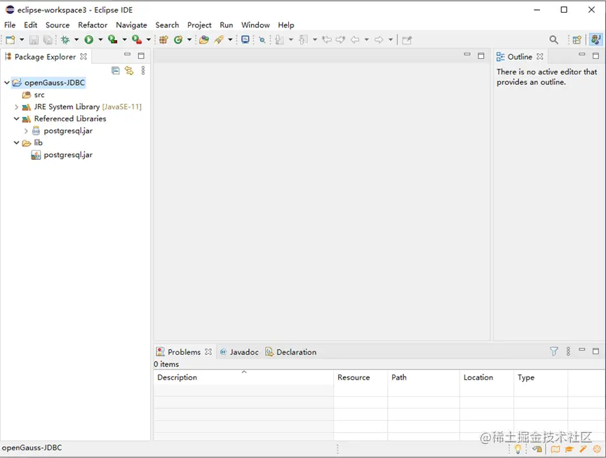
Task: Maximize the Package Explorer panel
Action: [141, 55]
